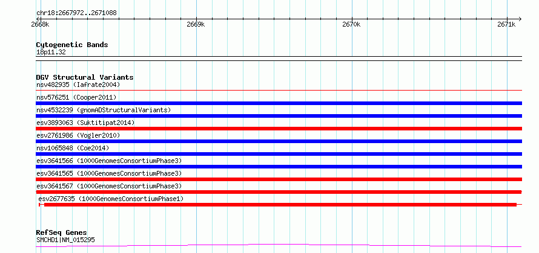Select the esv2761986 blue variant bar
This screenshot has height=253, width=539.
pos(279,141)
